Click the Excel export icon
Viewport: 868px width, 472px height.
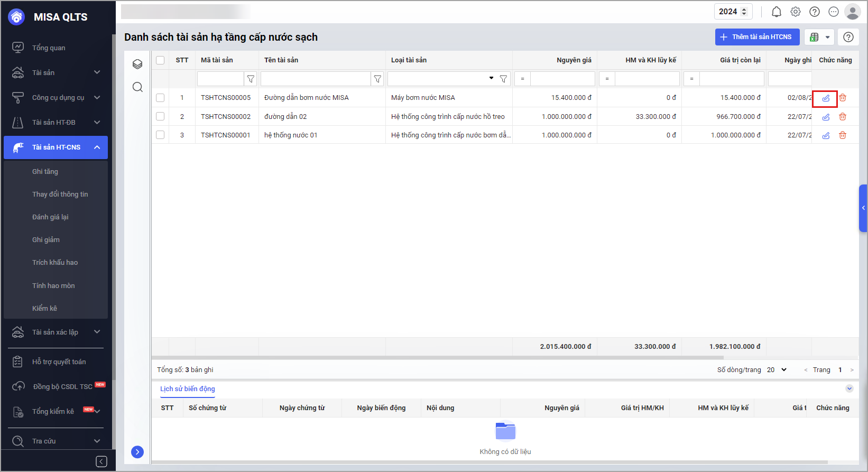(x=814, y=37)
